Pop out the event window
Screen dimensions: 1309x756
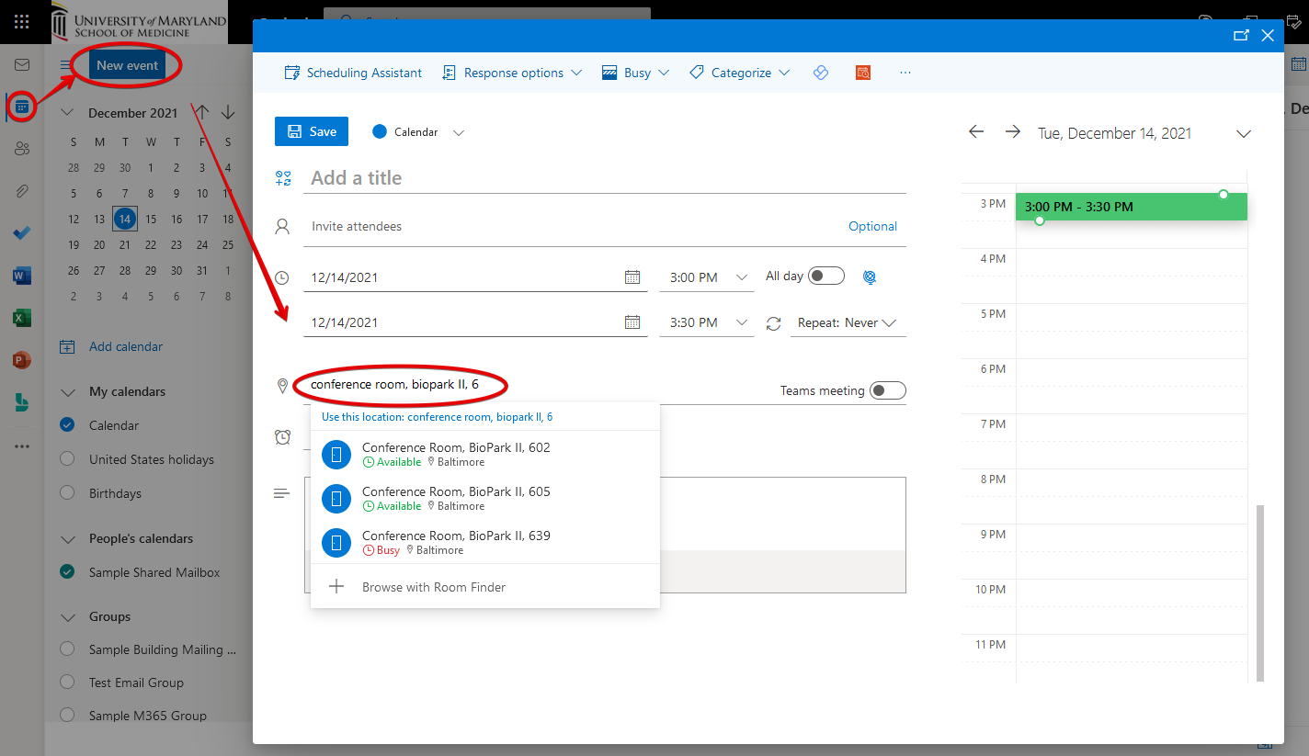[1241, 36]
